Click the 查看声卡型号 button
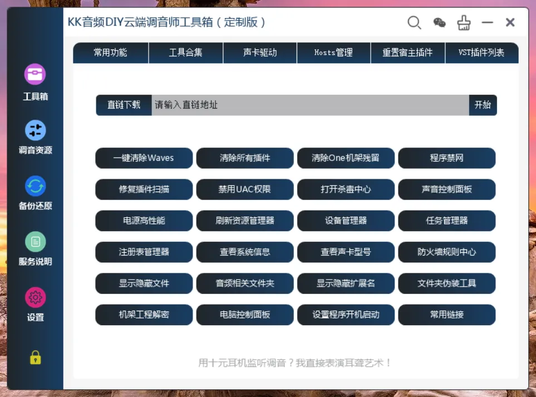 tap(346, 252)
